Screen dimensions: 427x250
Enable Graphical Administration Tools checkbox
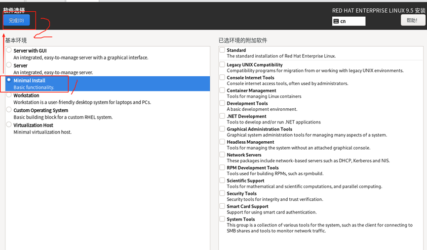coord(222,129)
